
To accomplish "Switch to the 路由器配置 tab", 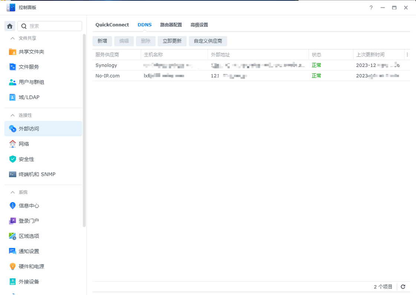I will (171, 25).
